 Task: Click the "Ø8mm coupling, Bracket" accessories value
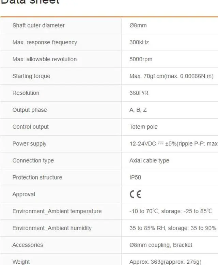tap(161, 245)
